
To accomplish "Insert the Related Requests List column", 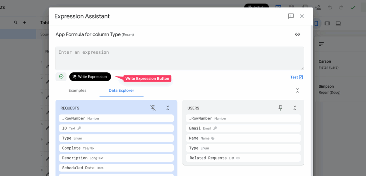I will coord(243,158).
